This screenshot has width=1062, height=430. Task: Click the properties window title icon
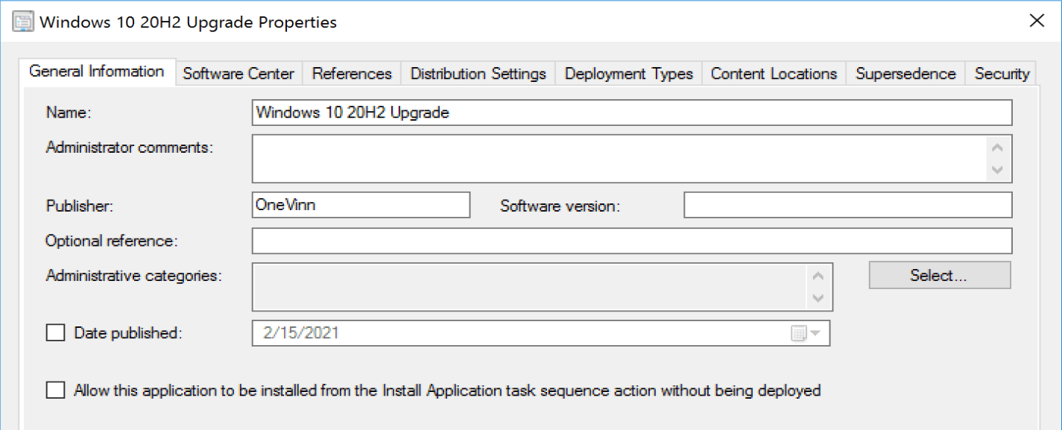[x=22, y=22]
